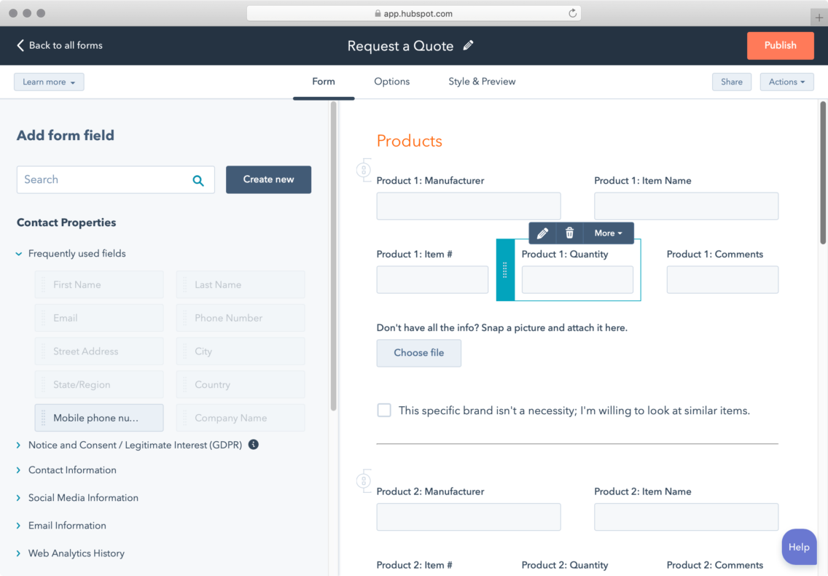The image size is (828, 576).
Task: Click the back chevron next to Back to all forms
Action: click(x=20, y=44)
